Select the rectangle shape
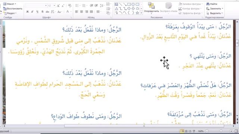This screenshot has height=134, width=239. [x=129, y=4]
